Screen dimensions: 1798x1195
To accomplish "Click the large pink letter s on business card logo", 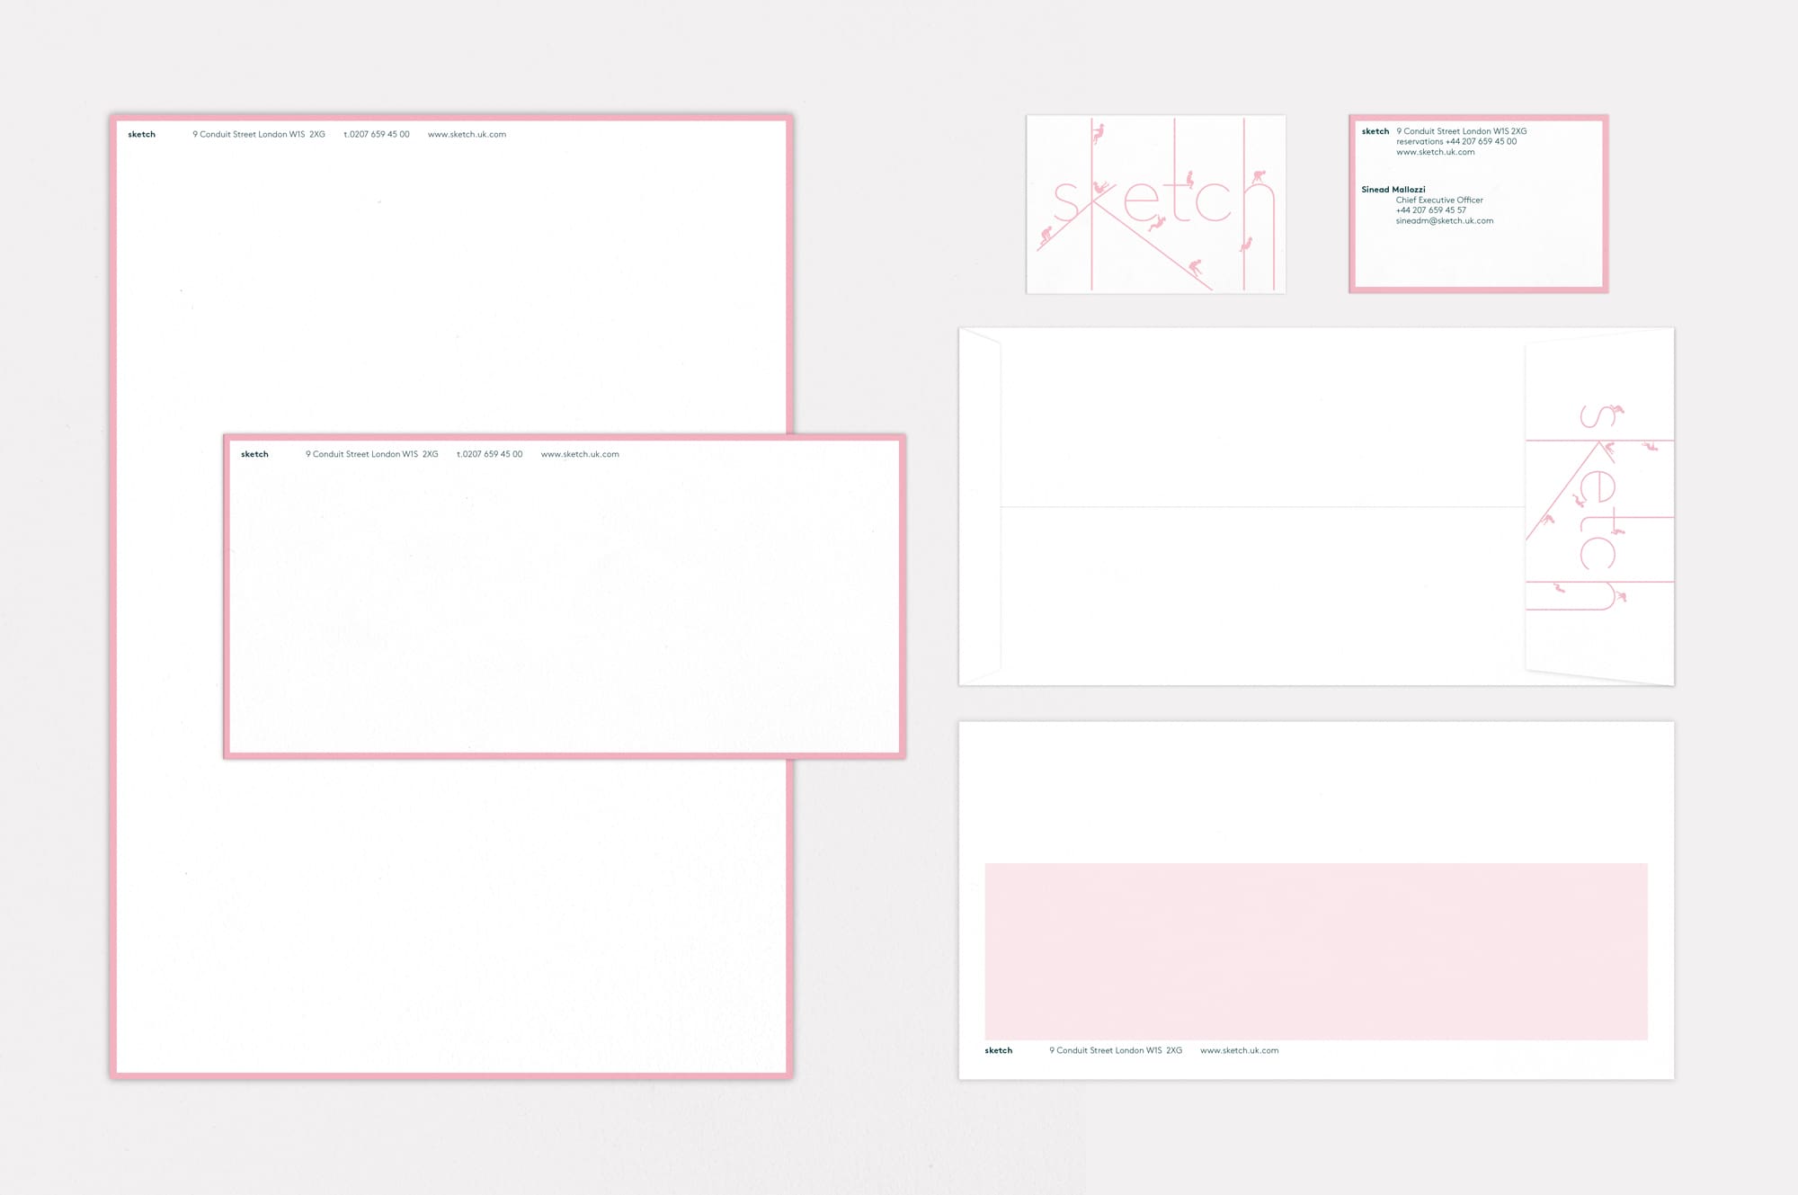I will point(1065,202).
